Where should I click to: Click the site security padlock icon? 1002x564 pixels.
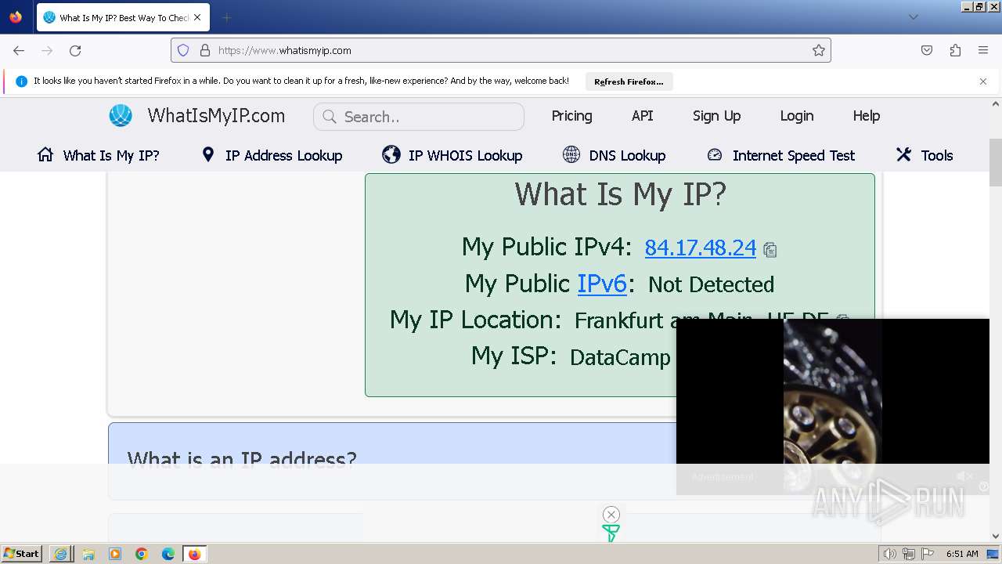tap(205, 50)
